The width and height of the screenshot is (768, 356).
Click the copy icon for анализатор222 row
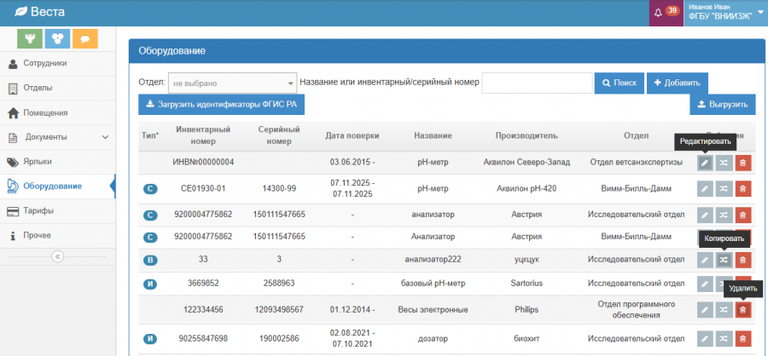point(724,261)
